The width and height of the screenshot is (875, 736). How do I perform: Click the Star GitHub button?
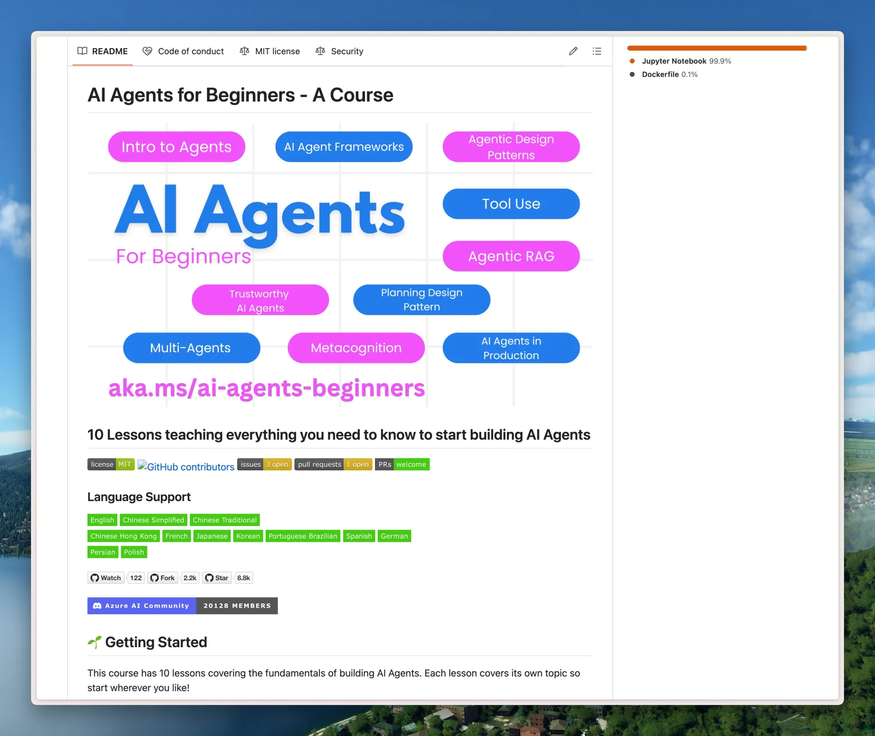tap(217, 578)
